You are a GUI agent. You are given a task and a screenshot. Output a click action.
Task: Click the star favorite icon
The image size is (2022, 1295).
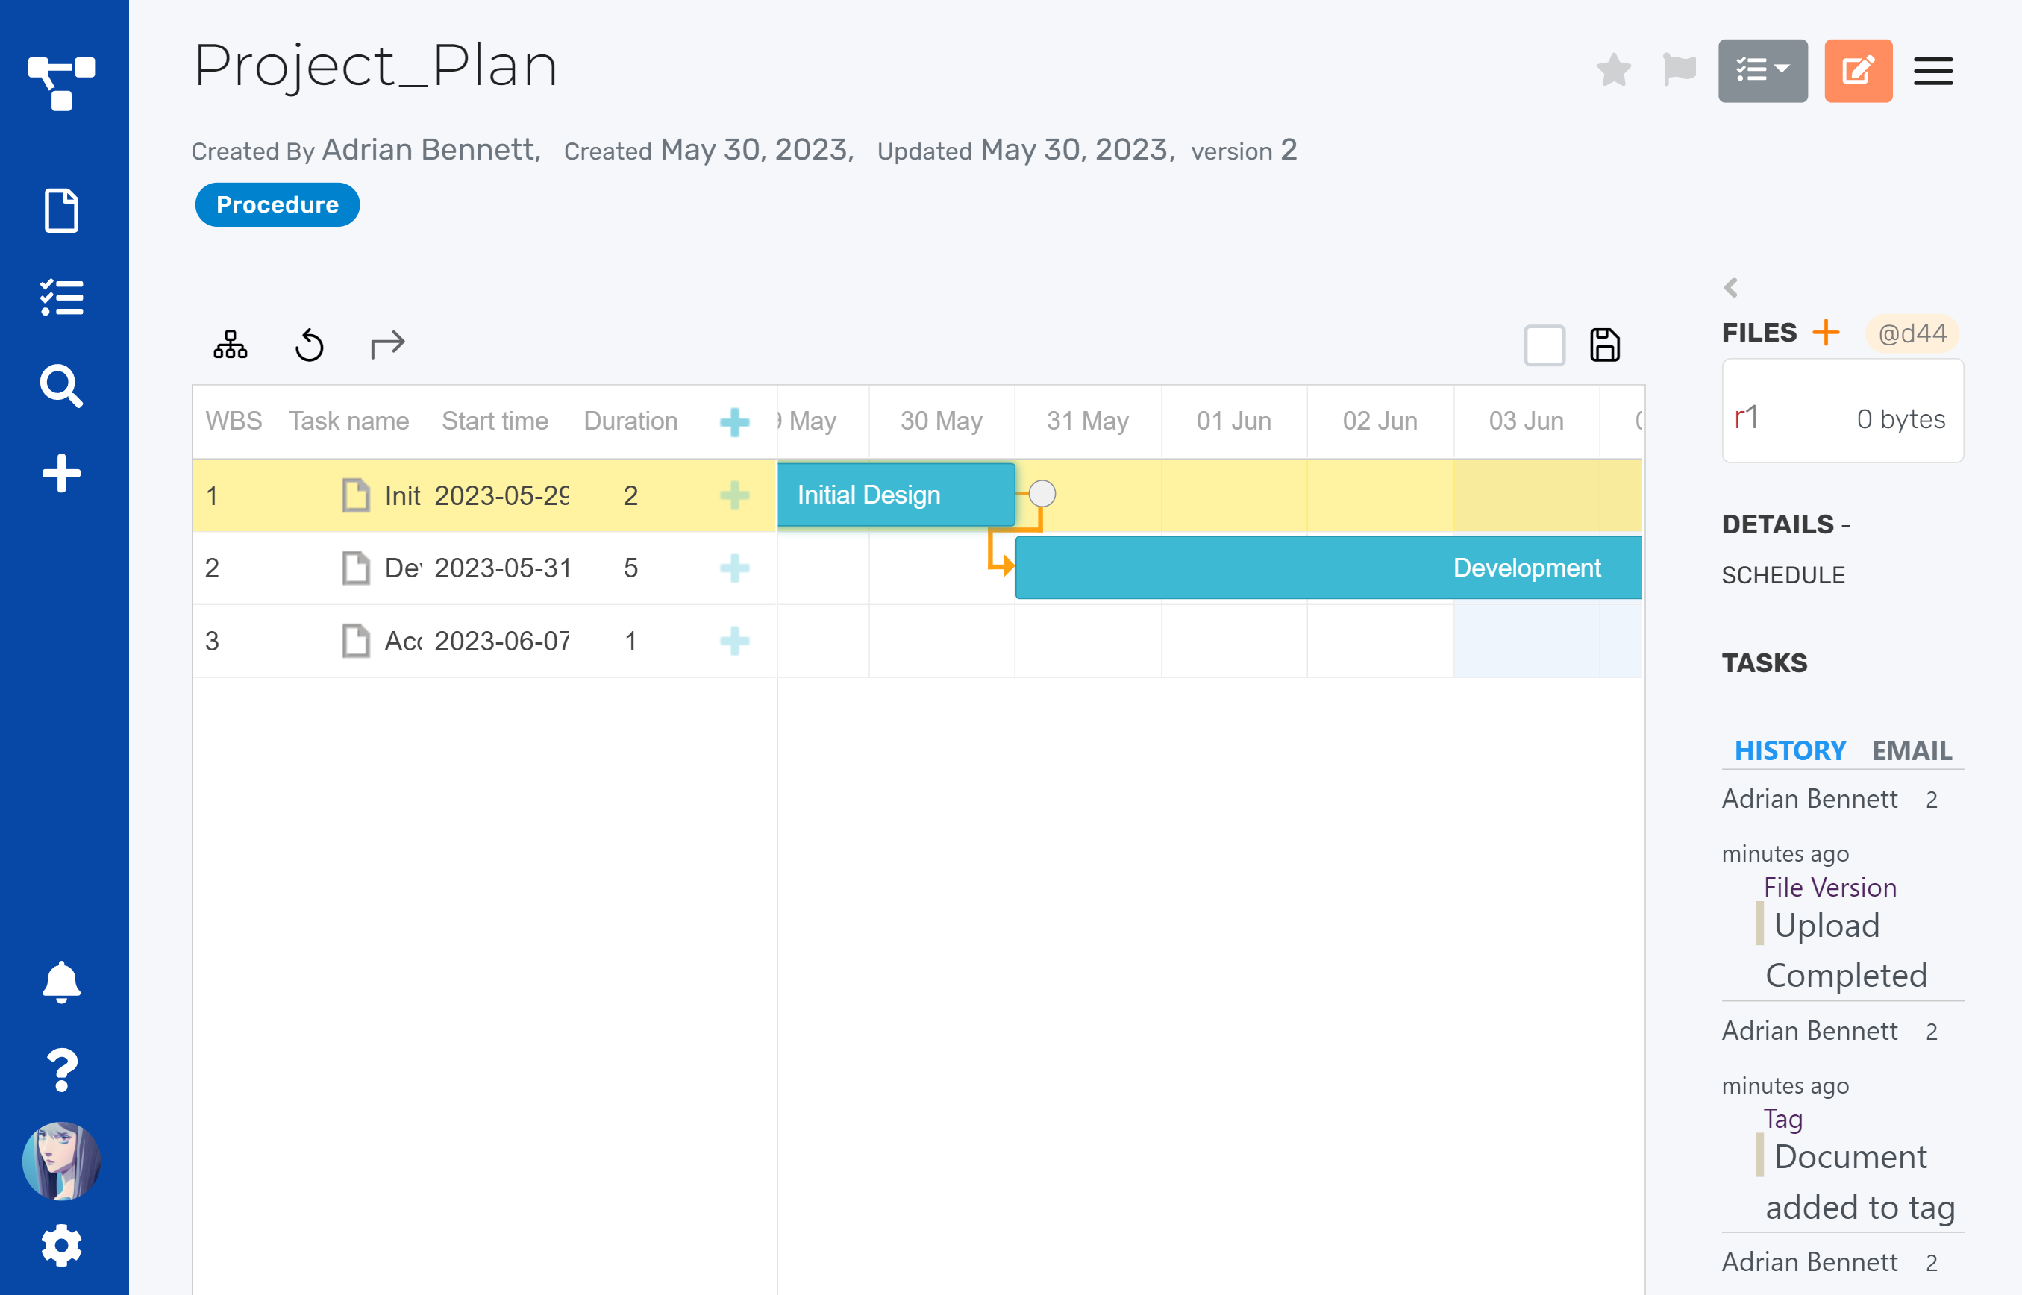(x=1613, y=70)
